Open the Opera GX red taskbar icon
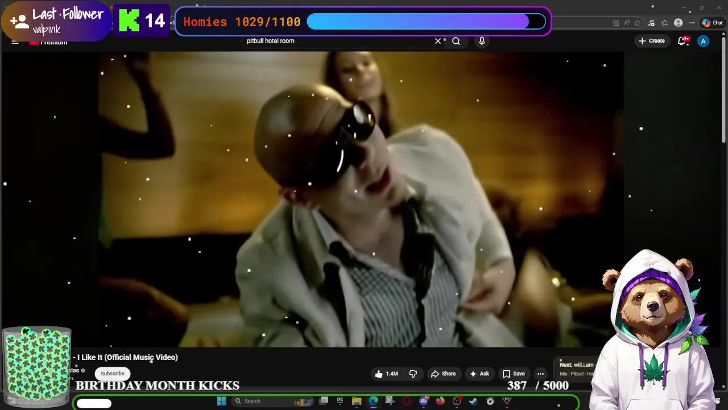The image size is (728, 410). pyautogui.click(x=407, y=401)
